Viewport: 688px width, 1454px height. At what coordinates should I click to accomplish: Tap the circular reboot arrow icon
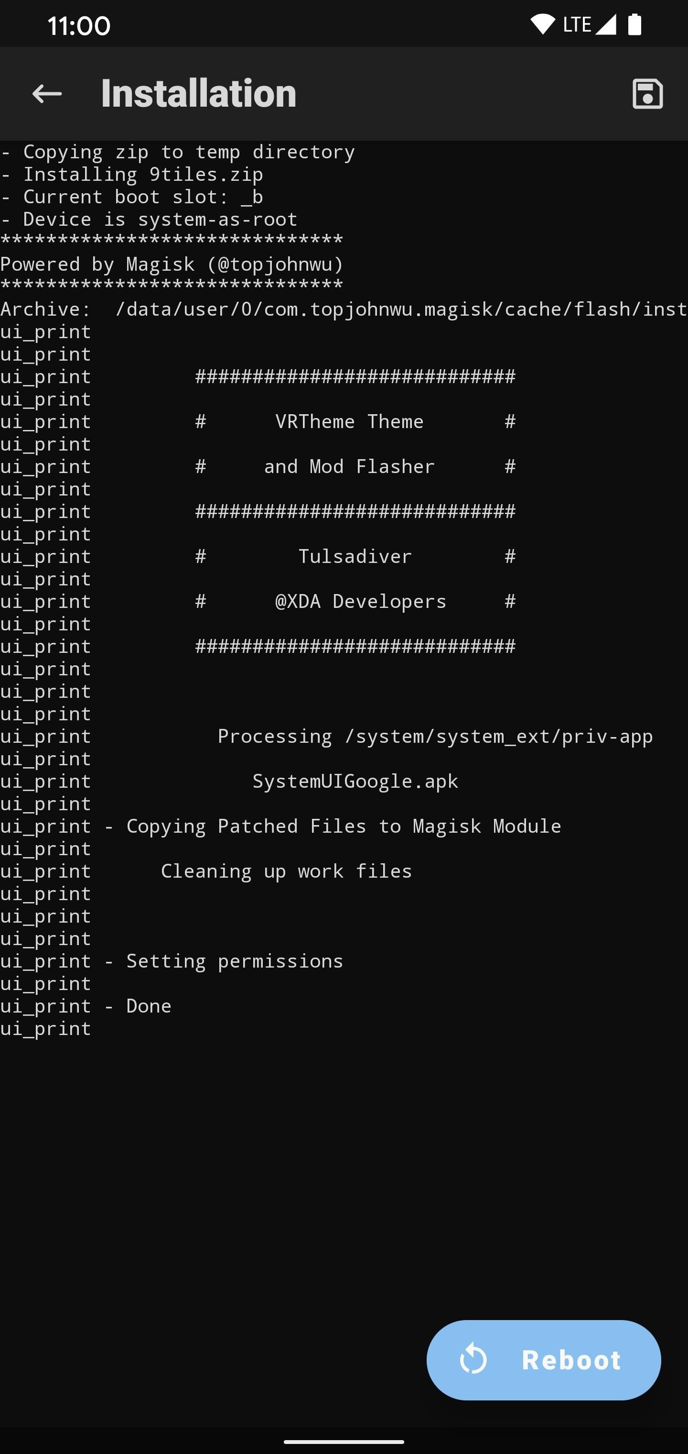point(473,1360)
